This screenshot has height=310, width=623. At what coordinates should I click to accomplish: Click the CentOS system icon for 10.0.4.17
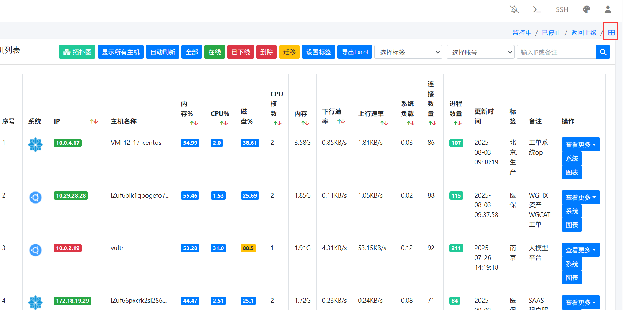tap(35, 145)
